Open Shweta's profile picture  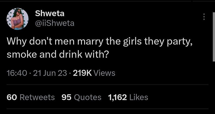(17, 19)
